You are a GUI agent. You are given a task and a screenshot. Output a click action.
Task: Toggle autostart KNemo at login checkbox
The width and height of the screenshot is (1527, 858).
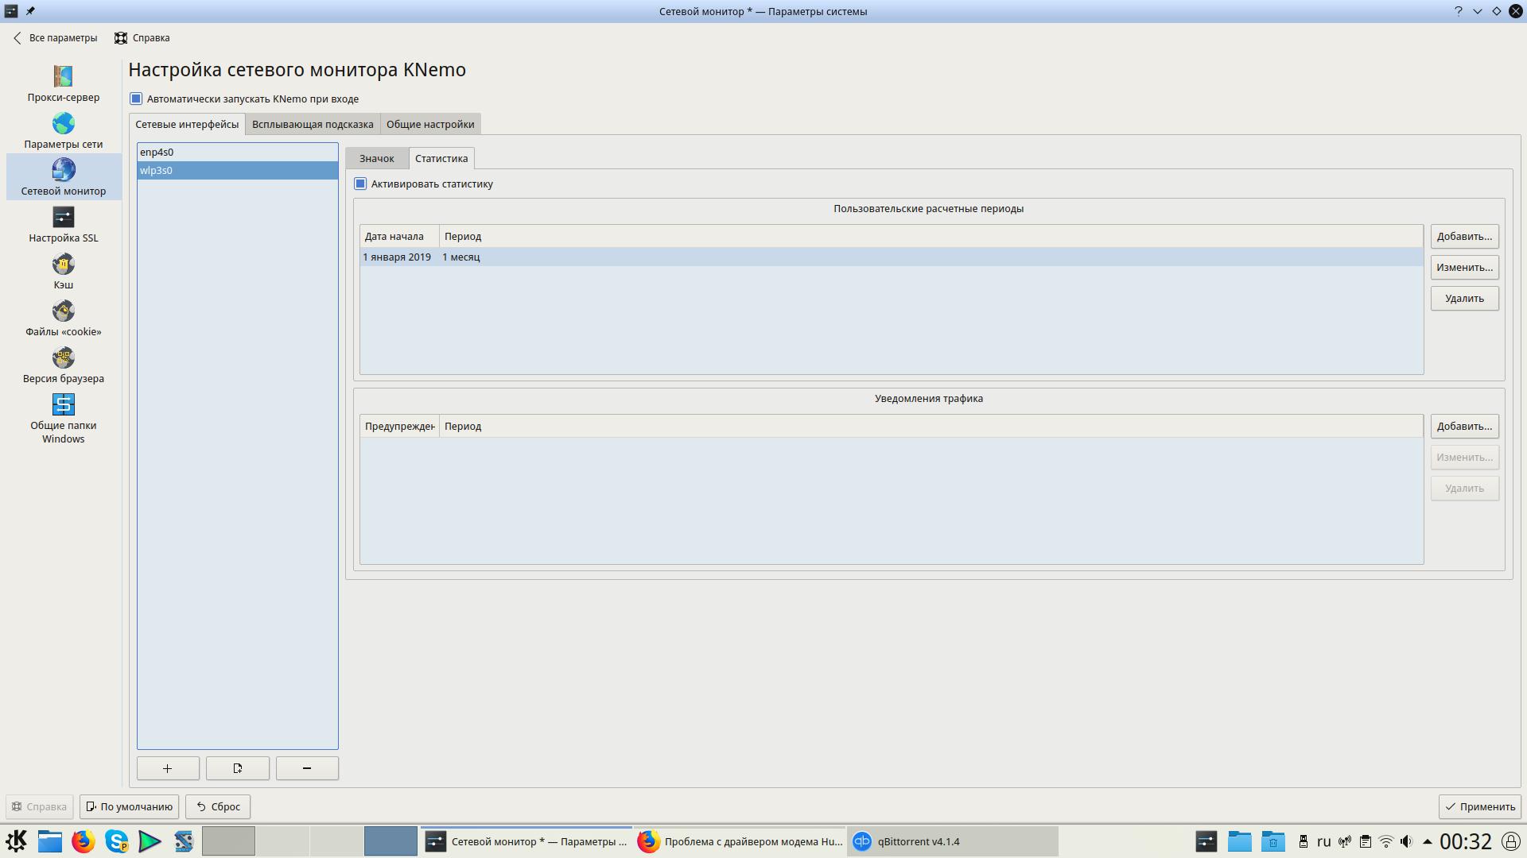(136, 99)
